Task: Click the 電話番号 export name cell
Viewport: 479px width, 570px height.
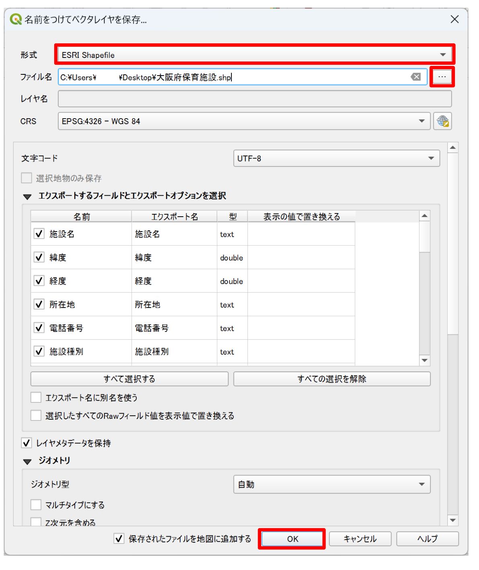Action: 174,328
